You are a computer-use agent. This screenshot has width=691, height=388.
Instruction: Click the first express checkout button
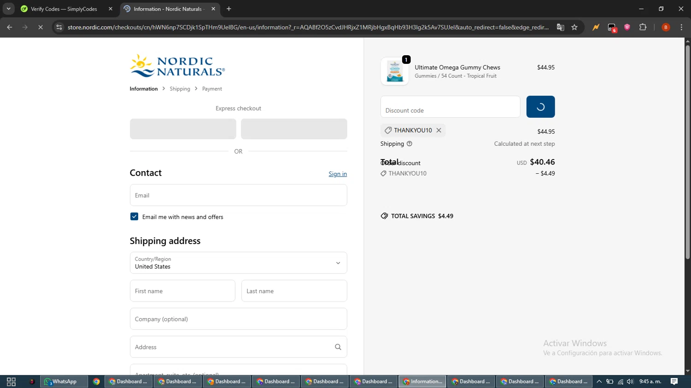(183, 129)
